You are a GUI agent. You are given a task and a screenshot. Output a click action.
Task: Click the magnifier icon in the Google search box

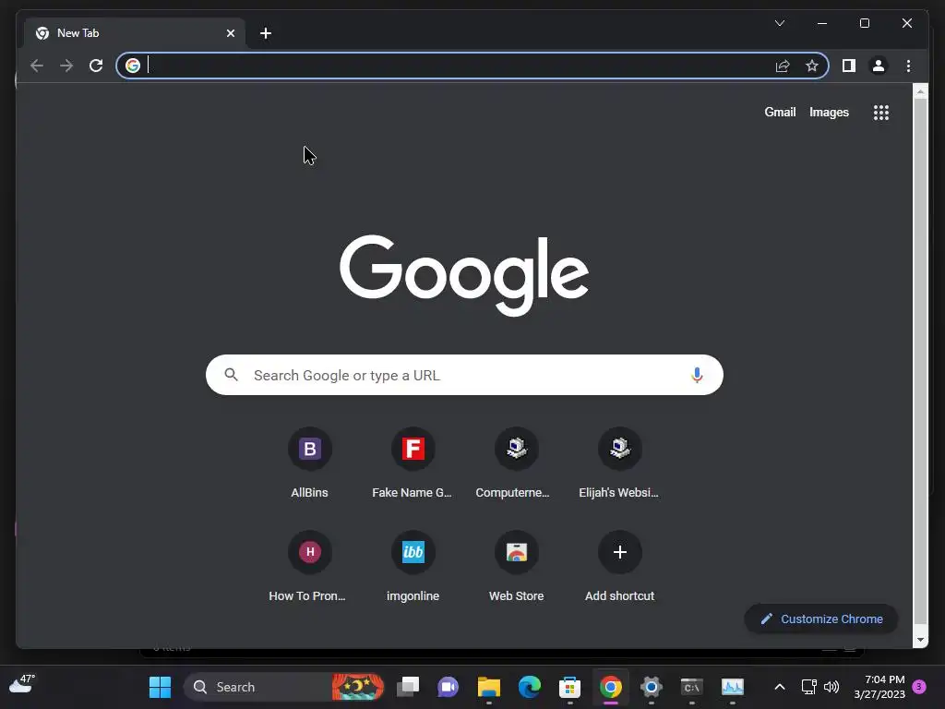[231, 375]
